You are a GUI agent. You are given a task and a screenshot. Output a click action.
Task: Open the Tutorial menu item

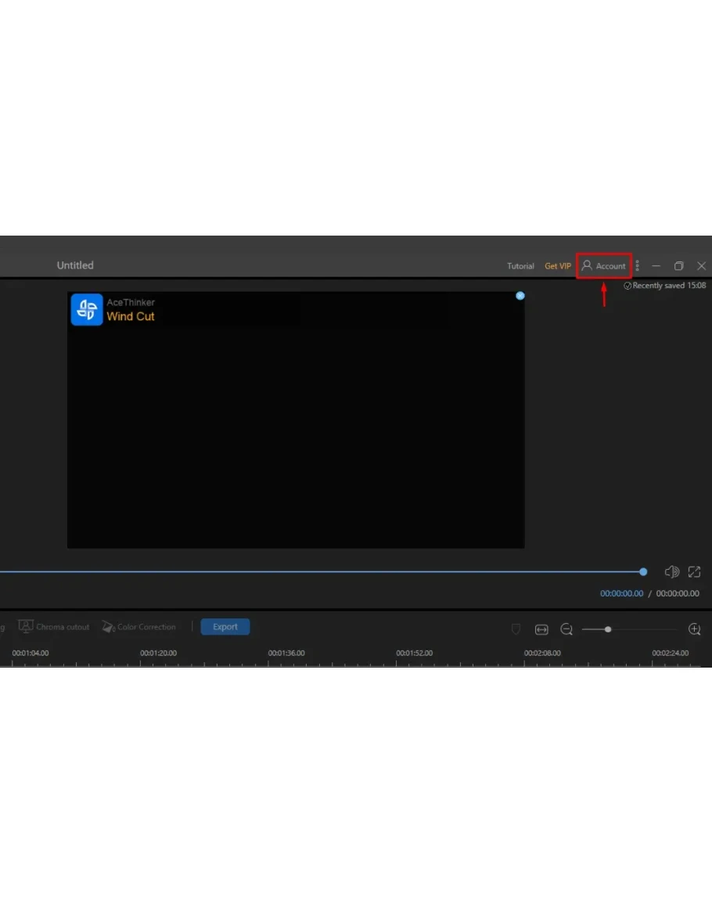520,266
